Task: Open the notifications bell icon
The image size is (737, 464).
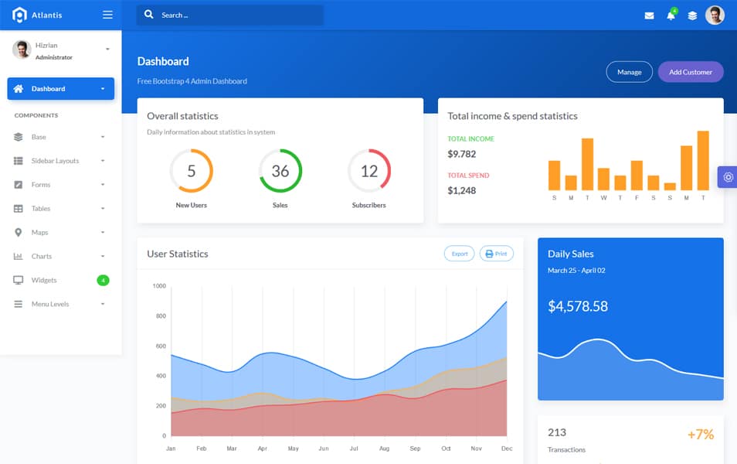Action: [x=671, y=15]
